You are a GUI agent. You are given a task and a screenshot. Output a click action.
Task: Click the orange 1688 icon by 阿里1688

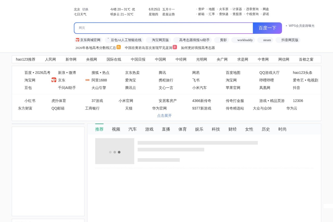(x=87, y=80)
